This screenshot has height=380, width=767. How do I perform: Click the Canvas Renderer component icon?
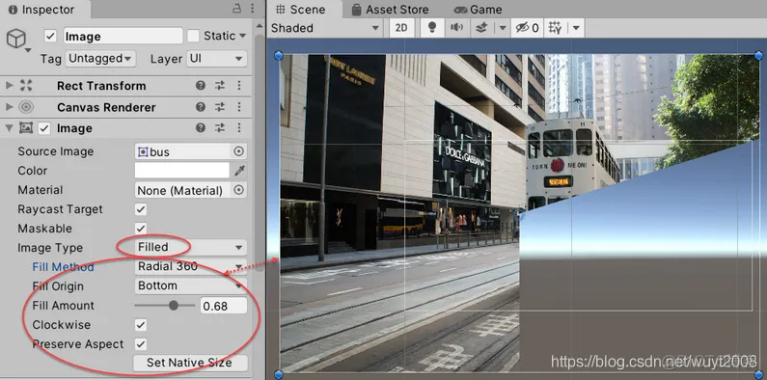(26, 107)
